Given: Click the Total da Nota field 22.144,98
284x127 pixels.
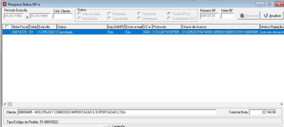Looking at the screenshot, I should [263, 112].
